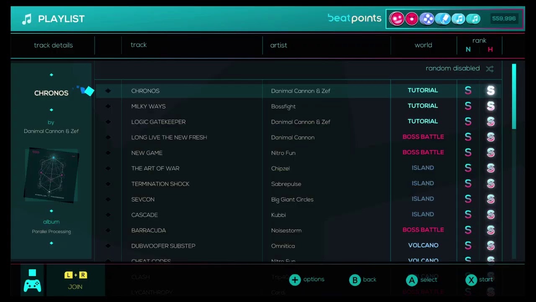
Task: Click the hard S rank for TERMINATION SHOCK
Action: coord(490,184)
